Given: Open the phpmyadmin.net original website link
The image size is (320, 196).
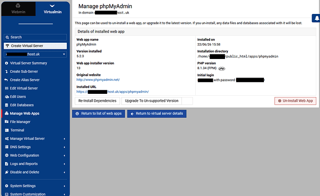Looking at the screenshot, I should pos(98,80).
